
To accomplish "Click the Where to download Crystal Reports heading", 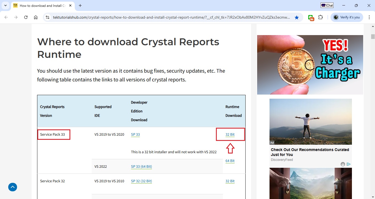I will click(x=128, y=48).
